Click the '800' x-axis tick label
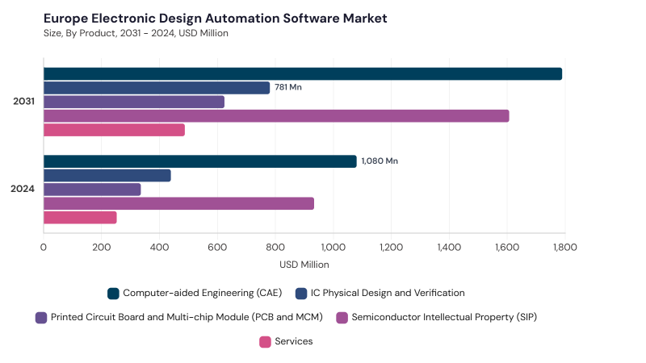The image size is (646, 363). 275,248
